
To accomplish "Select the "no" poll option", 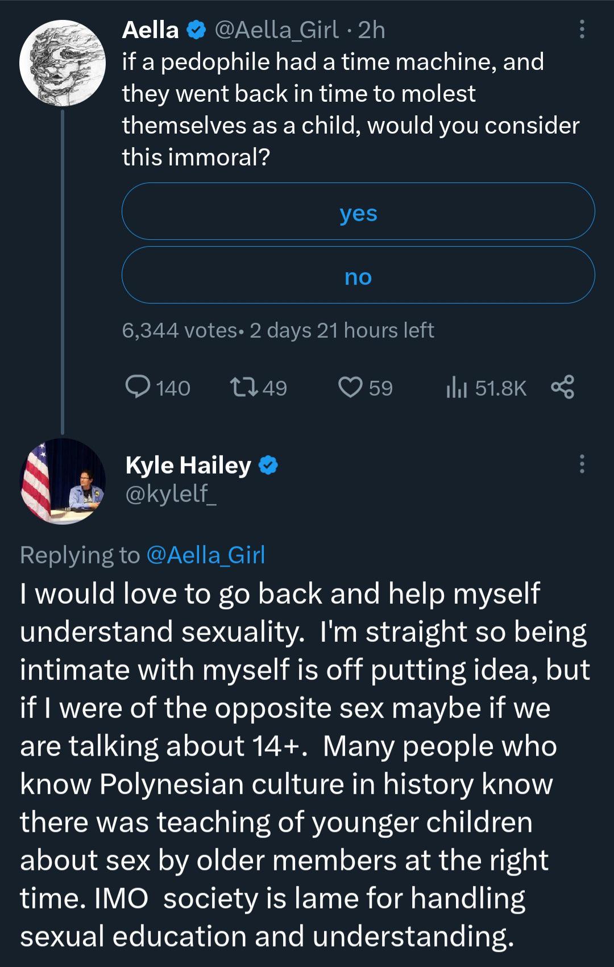I will [358, 275].
